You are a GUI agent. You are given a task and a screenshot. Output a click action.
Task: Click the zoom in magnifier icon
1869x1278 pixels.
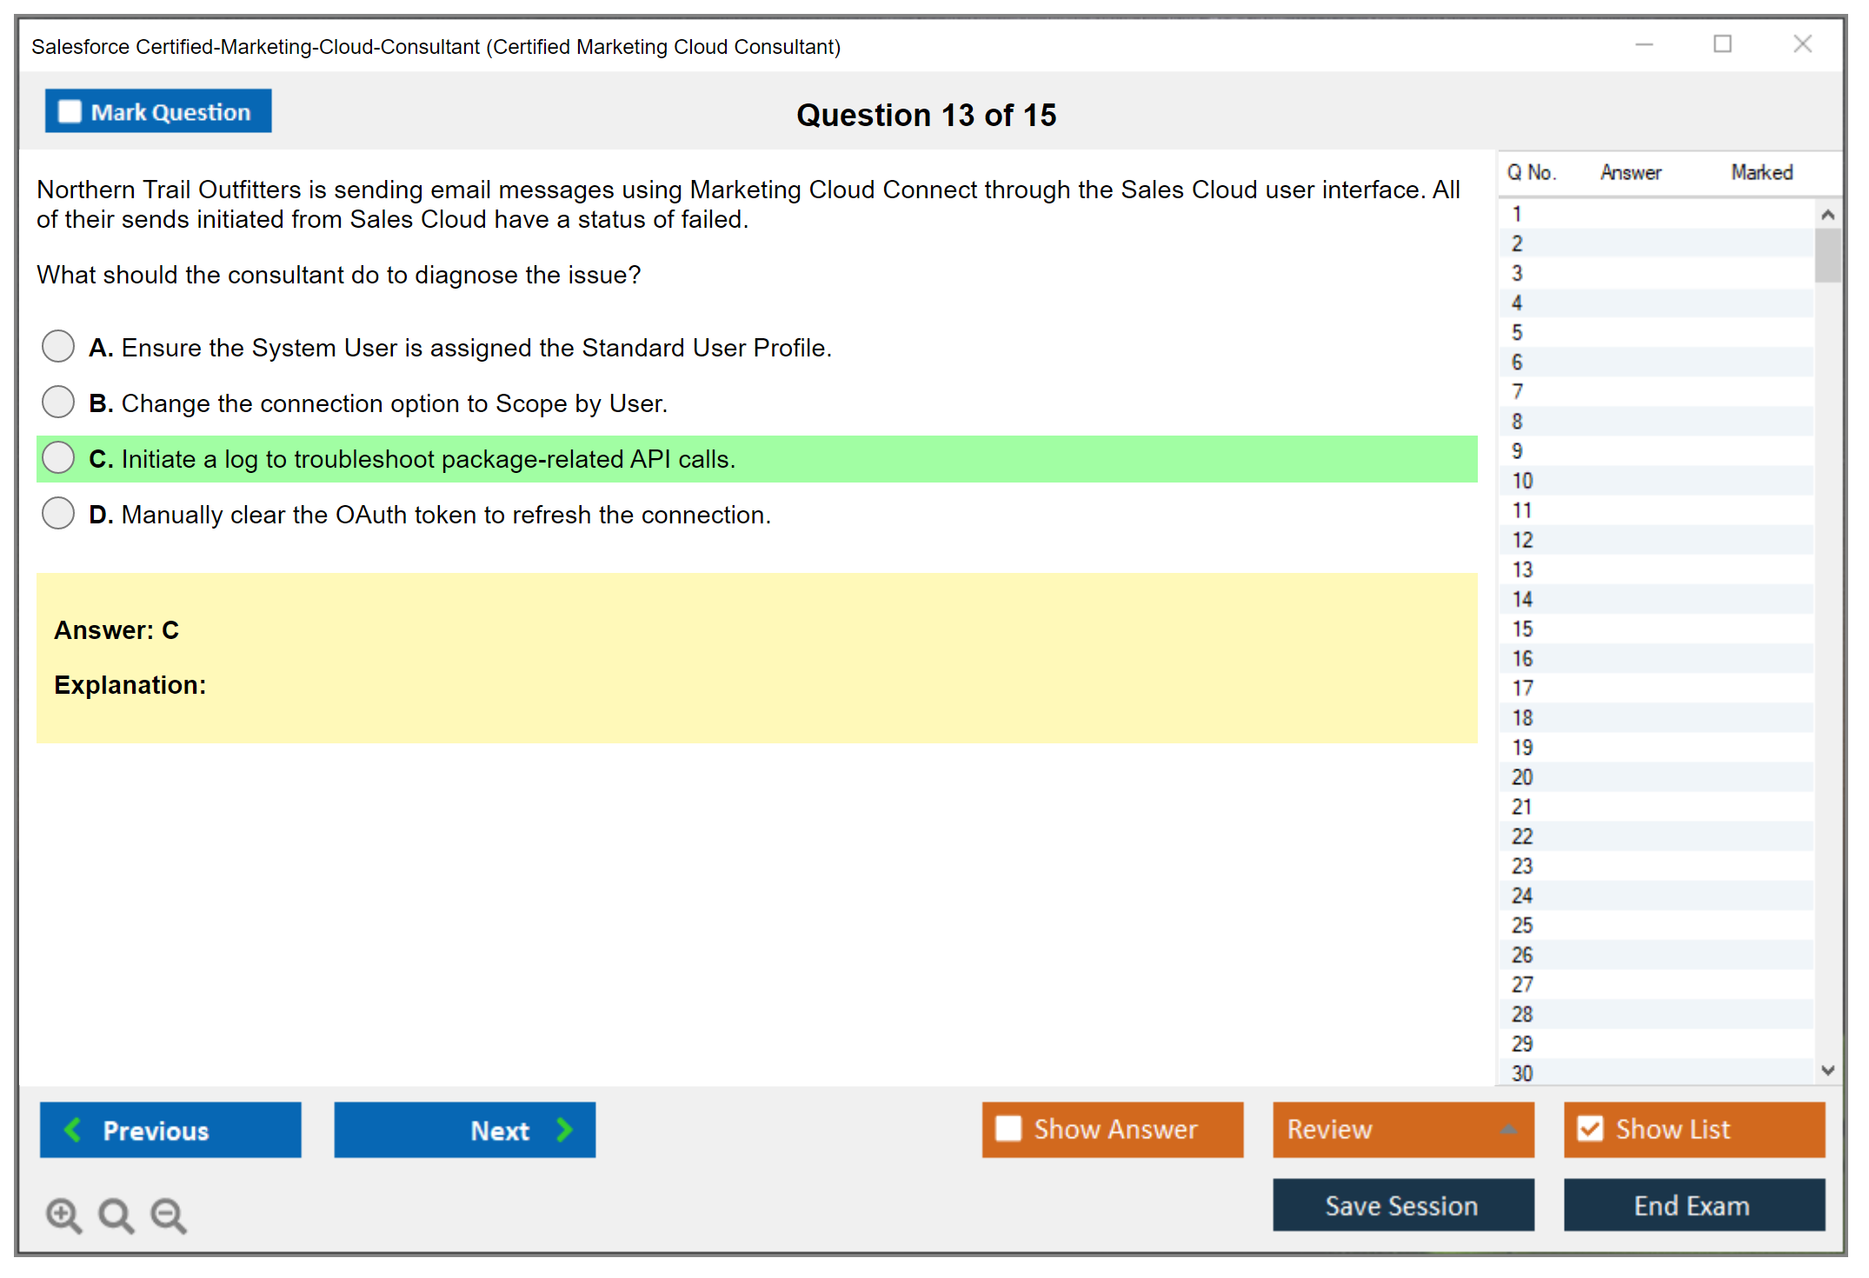pyautogui.click(x=63, y=1215)
